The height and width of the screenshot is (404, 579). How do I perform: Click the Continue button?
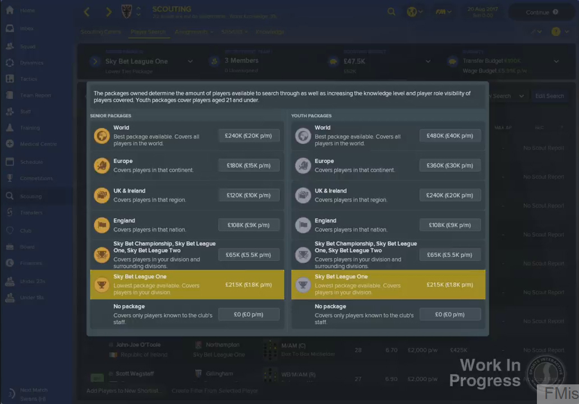pos(541,12)
